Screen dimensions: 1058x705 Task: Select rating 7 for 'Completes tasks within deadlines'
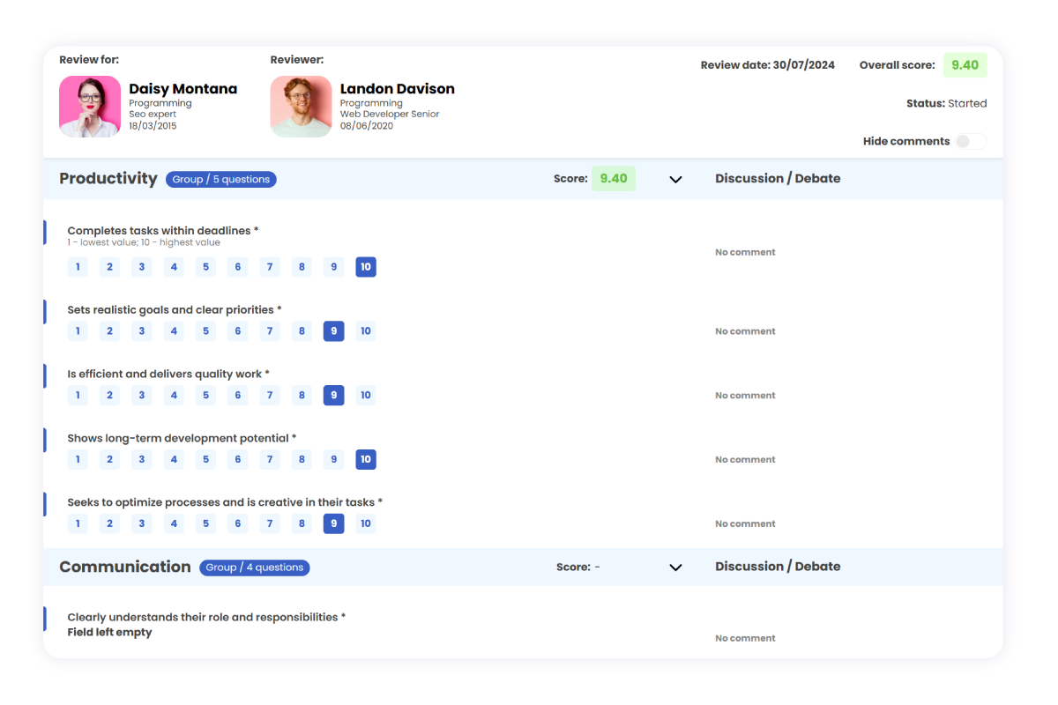click(270, 266)
